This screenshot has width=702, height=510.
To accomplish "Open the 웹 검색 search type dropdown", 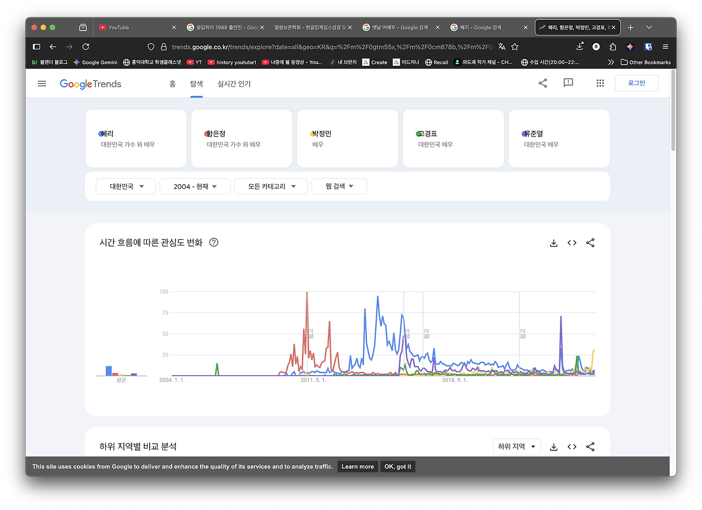I will pyautogui.click(x=339, y=186).
